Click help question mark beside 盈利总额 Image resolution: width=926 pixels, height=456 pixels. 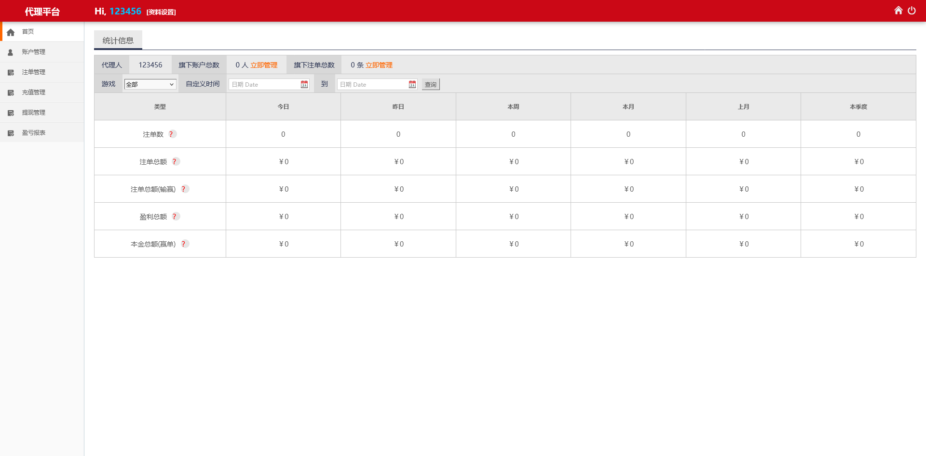coord(175,217)
